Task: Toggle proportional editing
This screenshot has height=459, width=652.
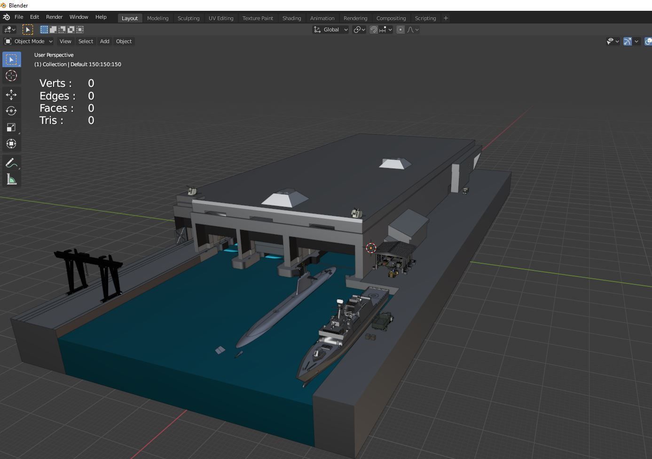Action: click(x=400, y=29)
